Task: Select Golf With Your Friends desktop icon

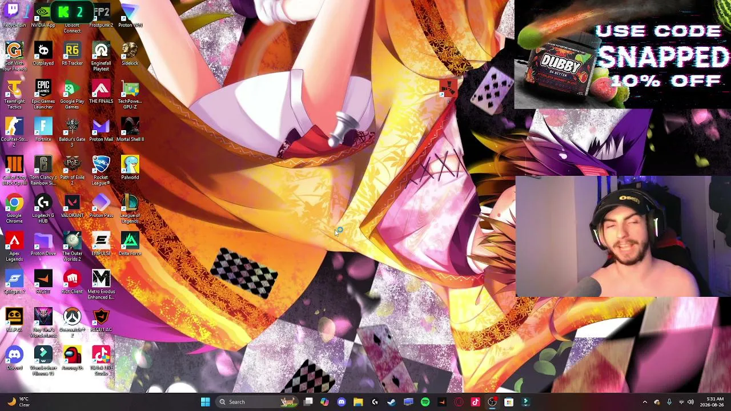Action: point(14,57)
